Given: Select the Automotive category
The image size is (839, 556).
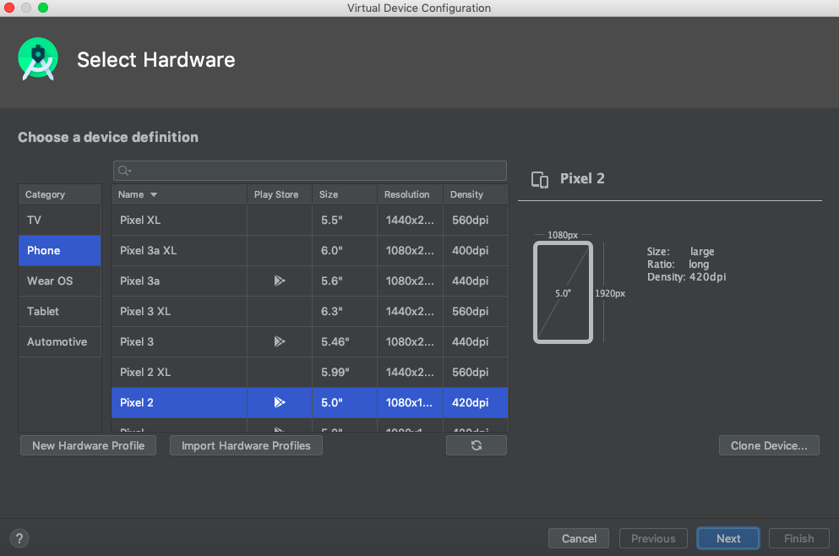Looking at the screenshot, I should (59, 342).
